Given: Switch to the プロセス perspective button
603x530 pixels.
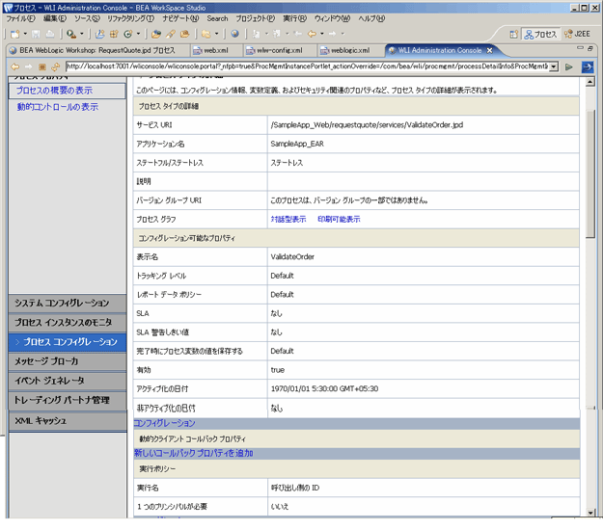Looking at the screenshot, I should (541, 34).
